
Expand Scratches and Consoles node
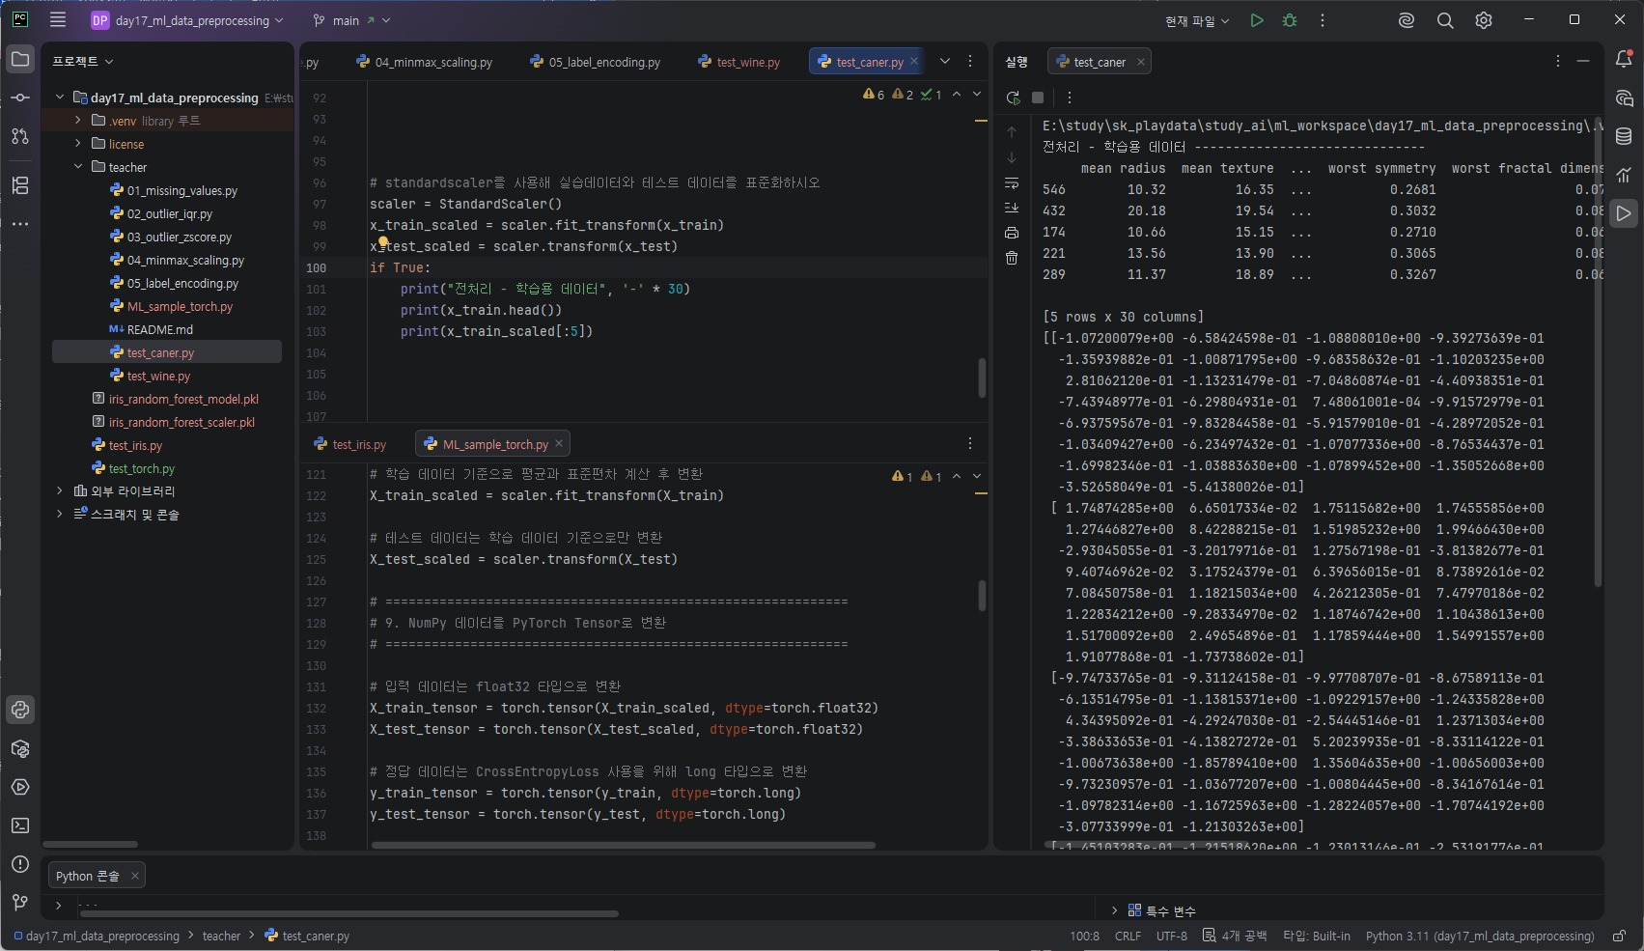(x=60, y=514)
